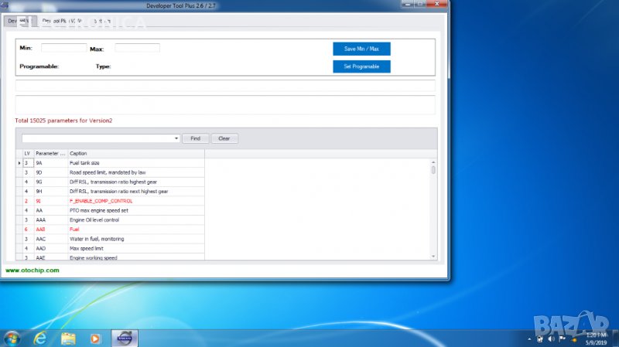Click the Volvo application taskbar icon
Image resolution: width=619 pixels, height=347 pixels.
coord(124,338)
